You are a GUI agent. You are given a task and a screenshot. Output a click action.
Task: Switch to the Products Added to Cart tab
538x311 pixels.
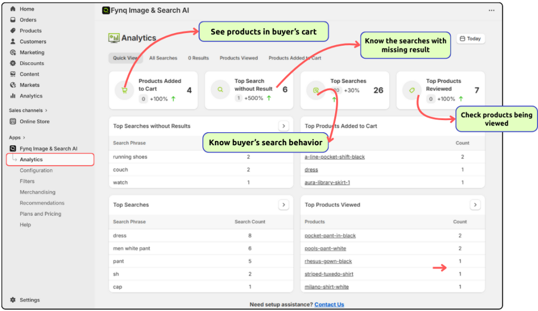(295, 58)
